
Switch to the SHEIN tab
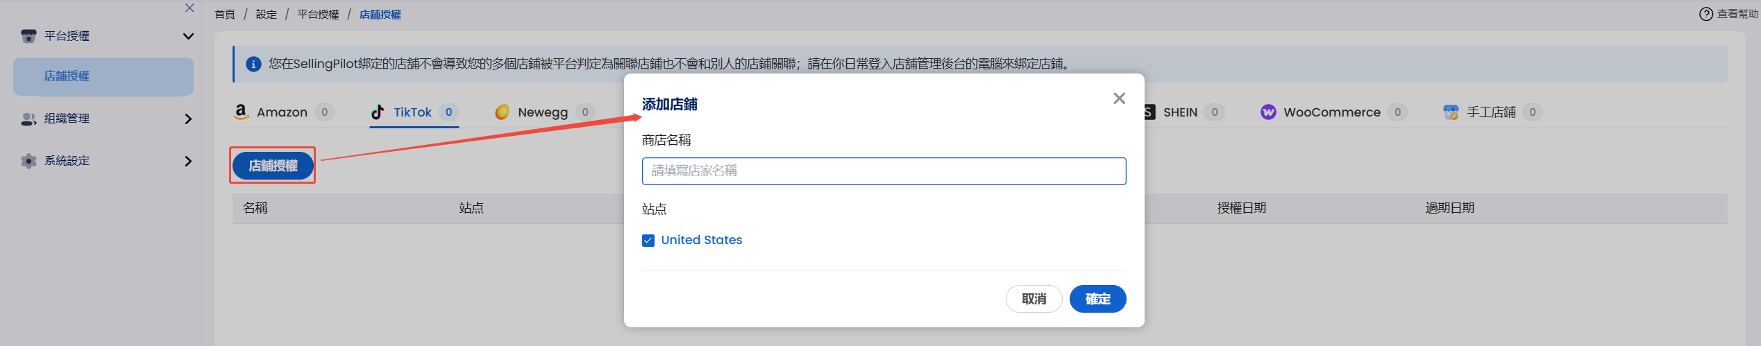(1184, 112)
